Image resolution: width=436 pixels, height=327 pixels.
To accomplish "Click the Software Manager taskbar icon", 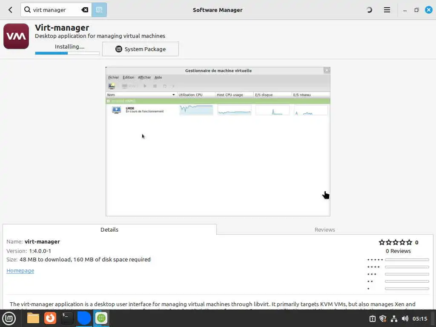I will 101,318.
